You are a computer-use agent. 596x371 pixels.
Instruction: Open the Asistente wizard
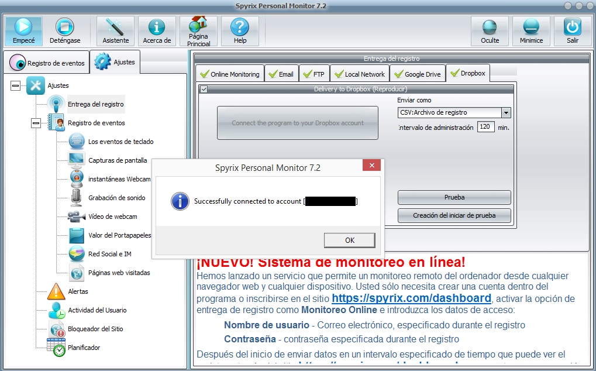(x=116, y=31)
